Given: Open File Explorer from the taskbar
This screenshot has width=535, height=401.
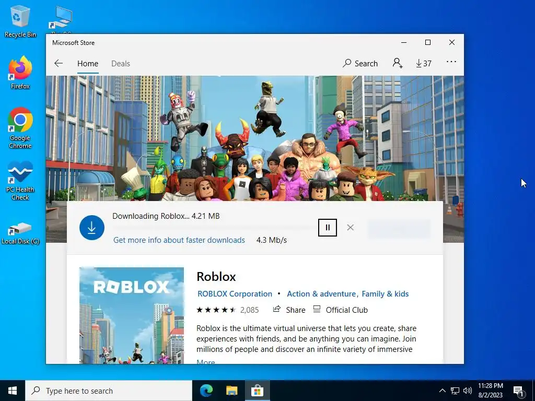Looking at the screenshot, I should (231, 391).
